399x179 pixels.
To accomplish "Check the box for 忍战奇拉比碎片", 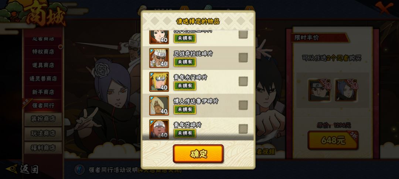I will click(x=243, y=57).
